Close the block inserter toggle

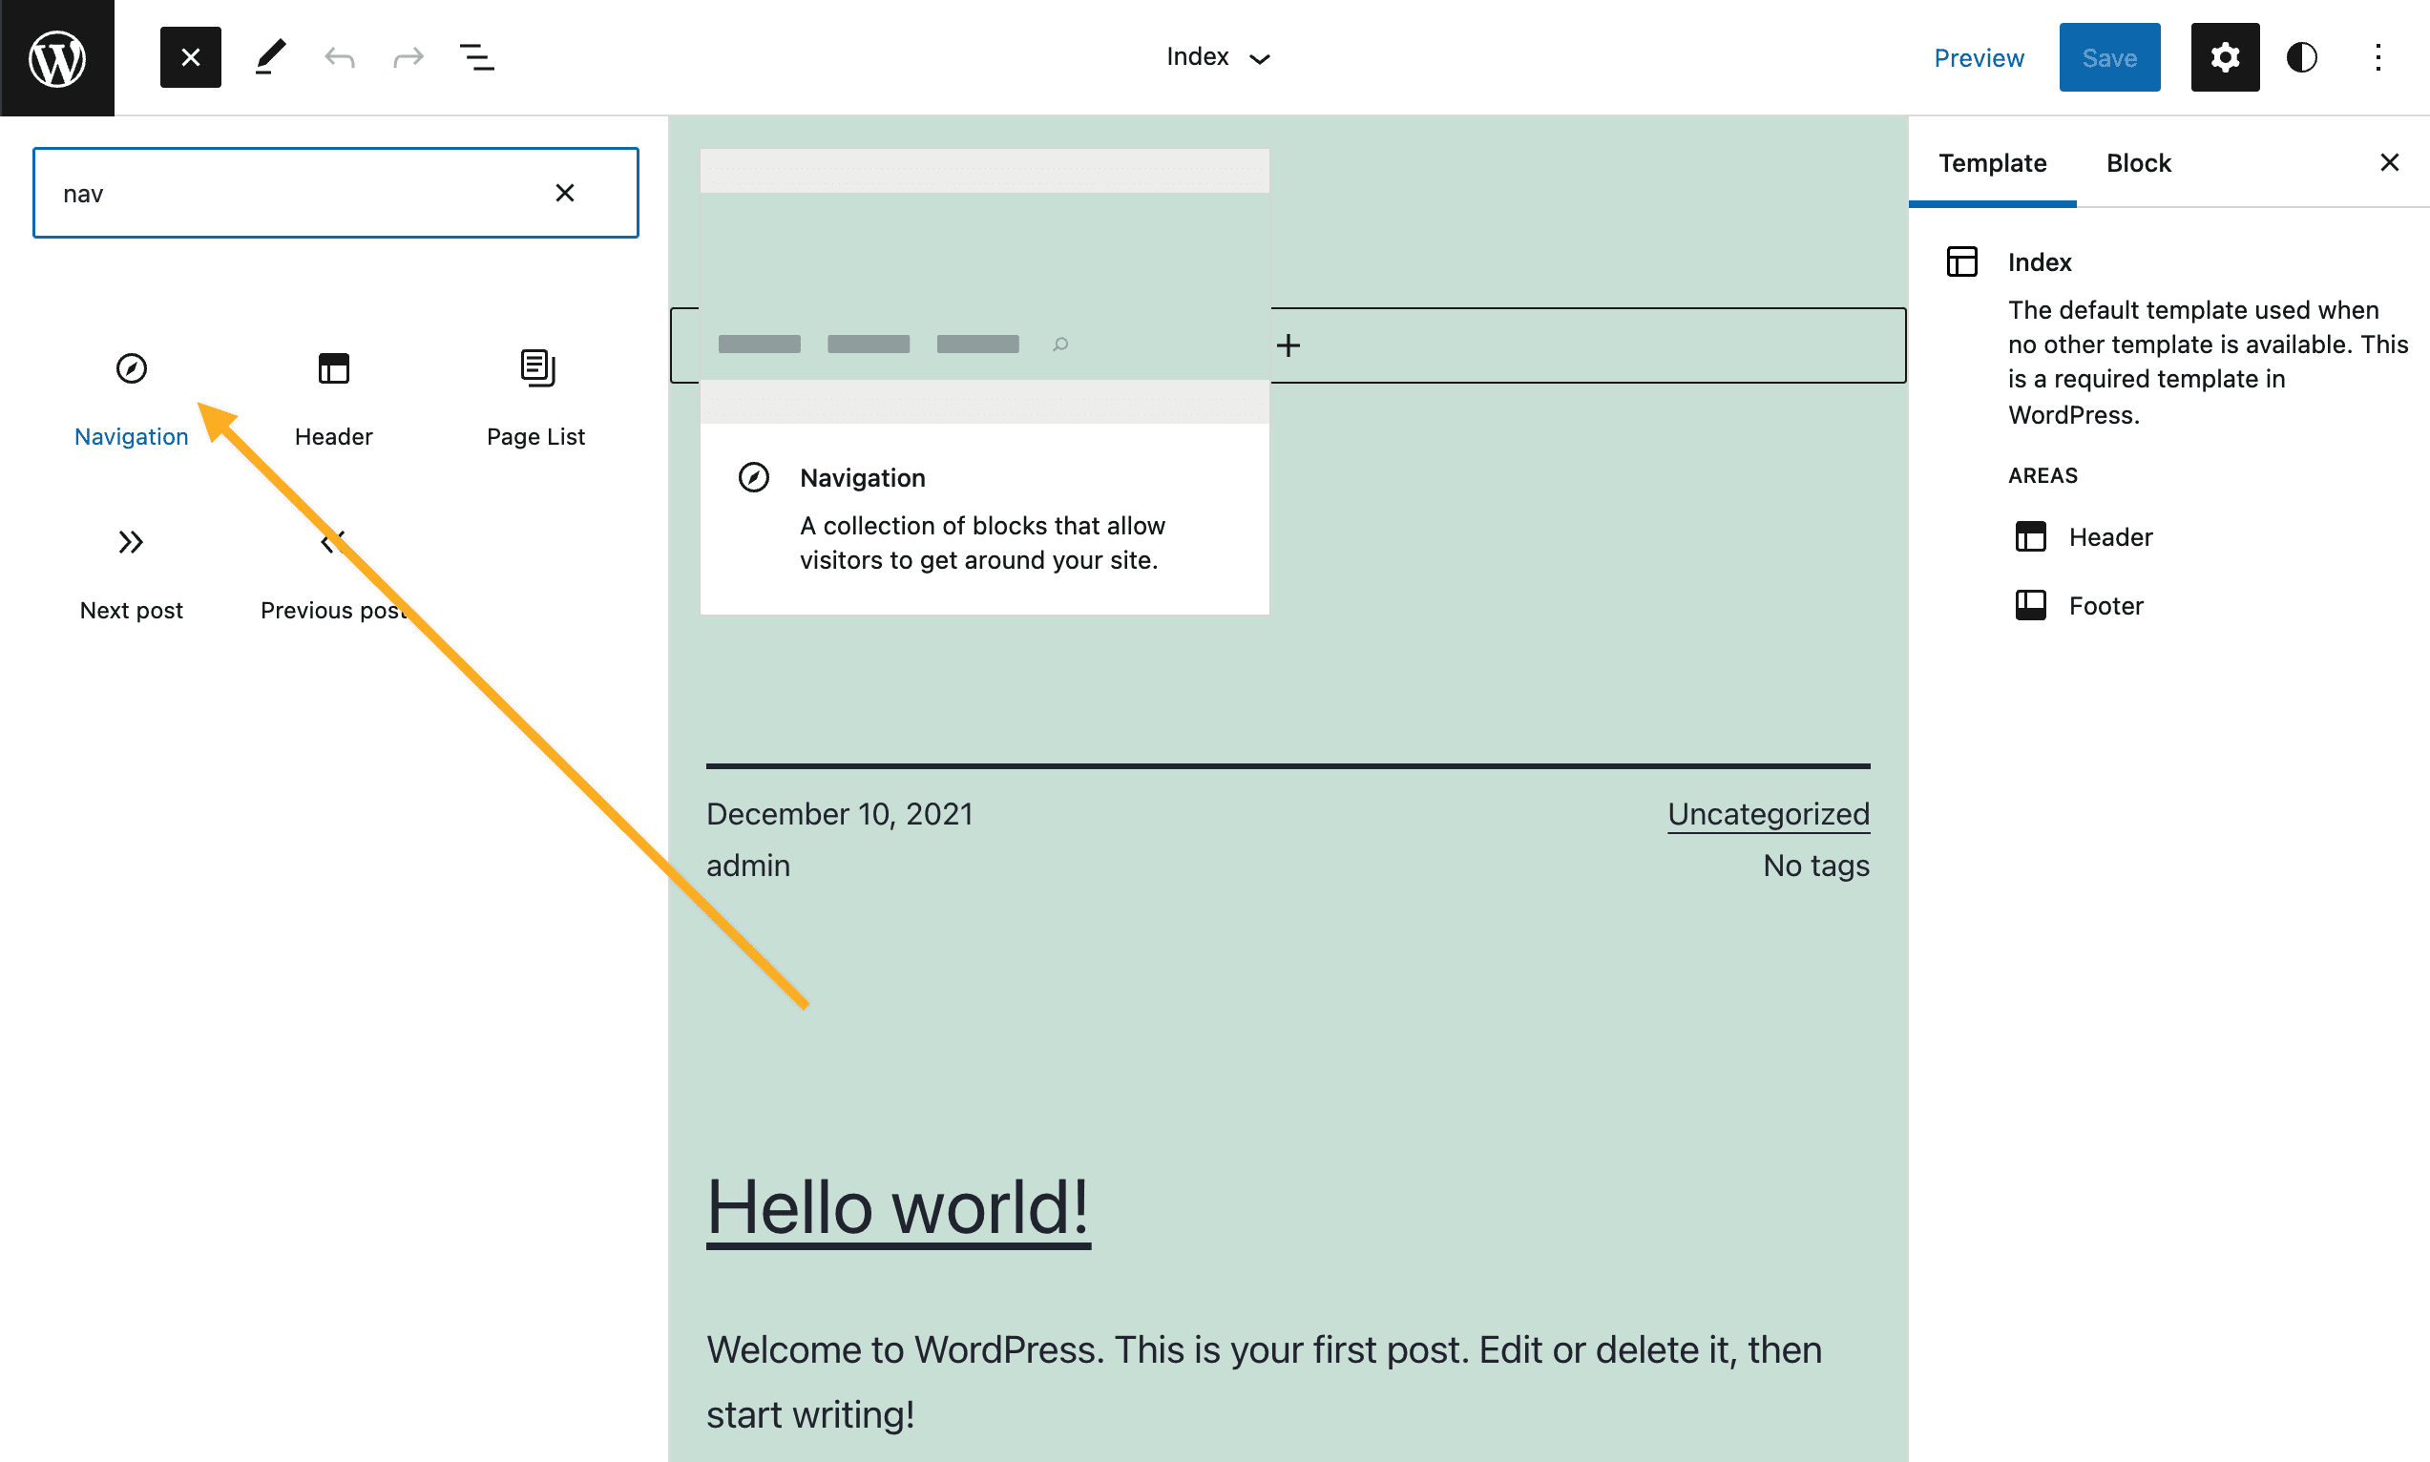click(x=190, y=57)
